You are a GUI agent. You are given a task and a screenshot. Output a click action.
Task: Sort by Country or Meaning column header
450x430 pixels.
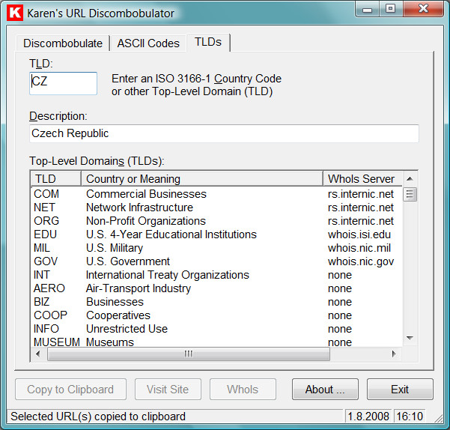[202, 179]
